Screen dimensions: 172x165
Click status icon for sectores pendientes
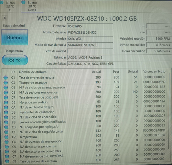(7, 147)
